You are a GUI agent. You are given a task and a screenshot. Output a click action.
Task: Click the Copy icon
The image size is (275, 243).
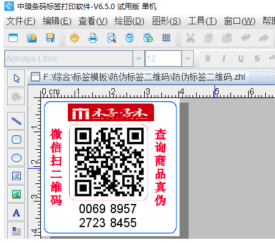coord(208,38)
